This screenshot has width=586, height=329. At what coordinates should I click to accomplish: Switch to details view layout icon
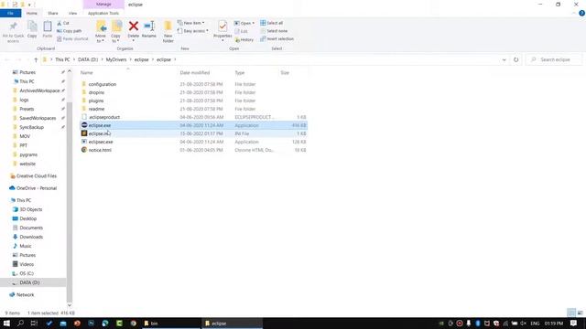[571, 313]
